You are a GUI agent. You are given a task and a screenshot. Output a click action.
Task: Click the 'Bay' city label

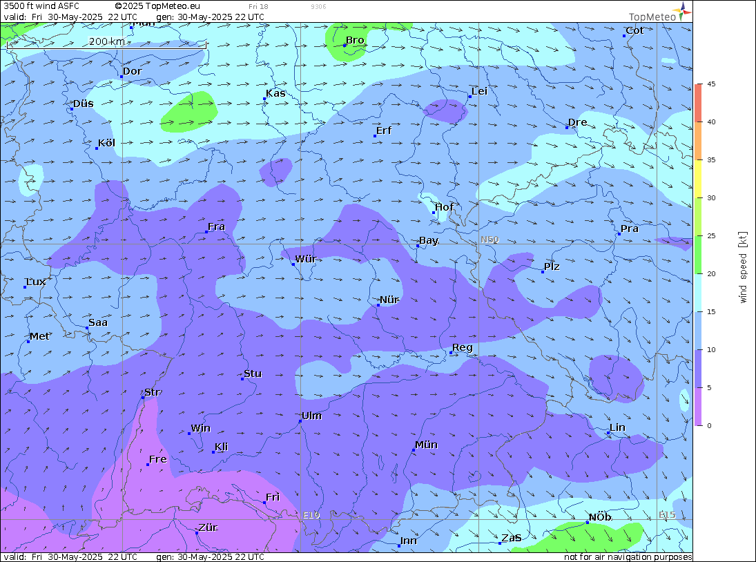(429, 240)
